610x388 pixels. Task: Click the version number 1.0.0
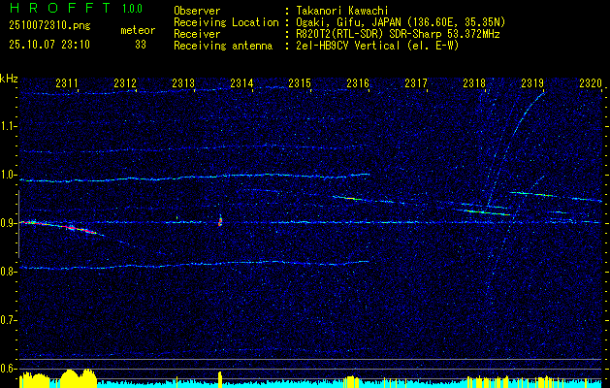[x=132, y=9]
